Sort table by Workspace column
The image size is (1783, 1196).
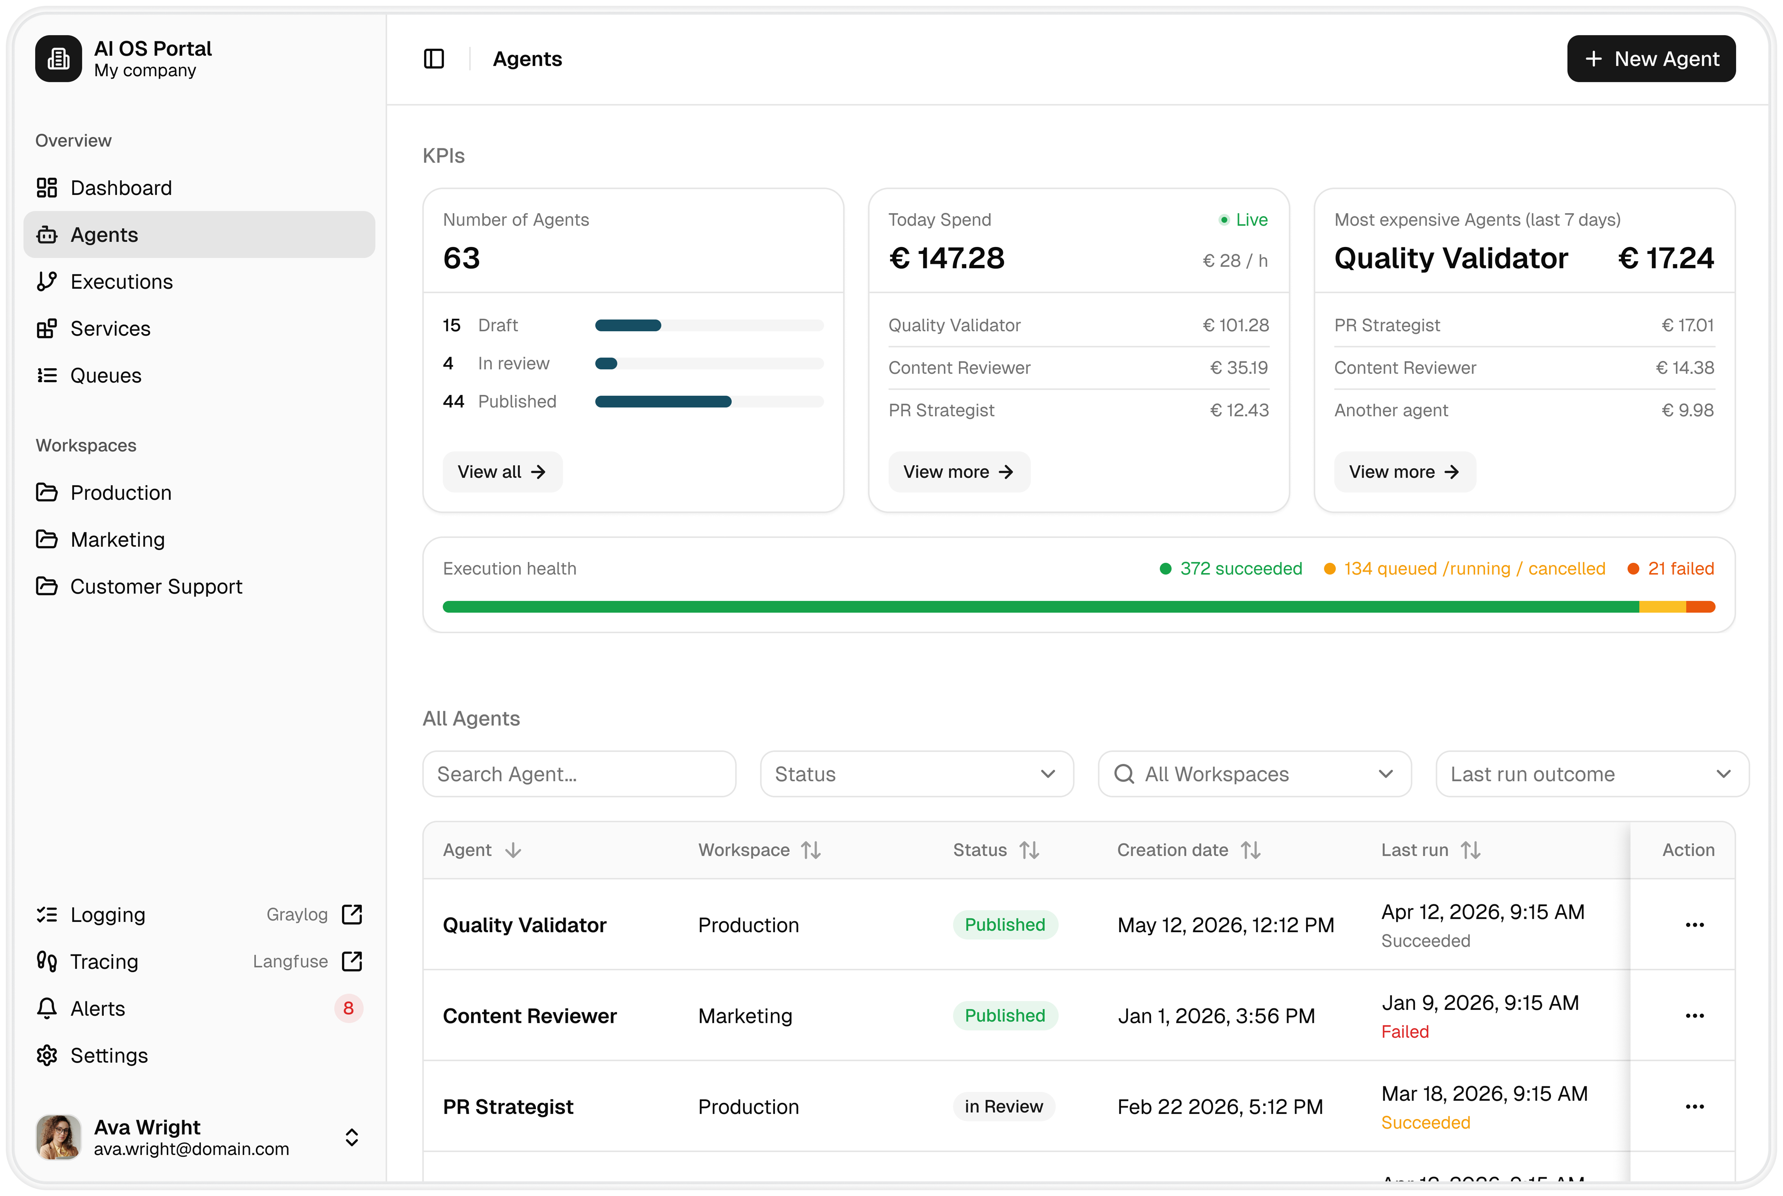pyautogui.click(x=811, y=851)
